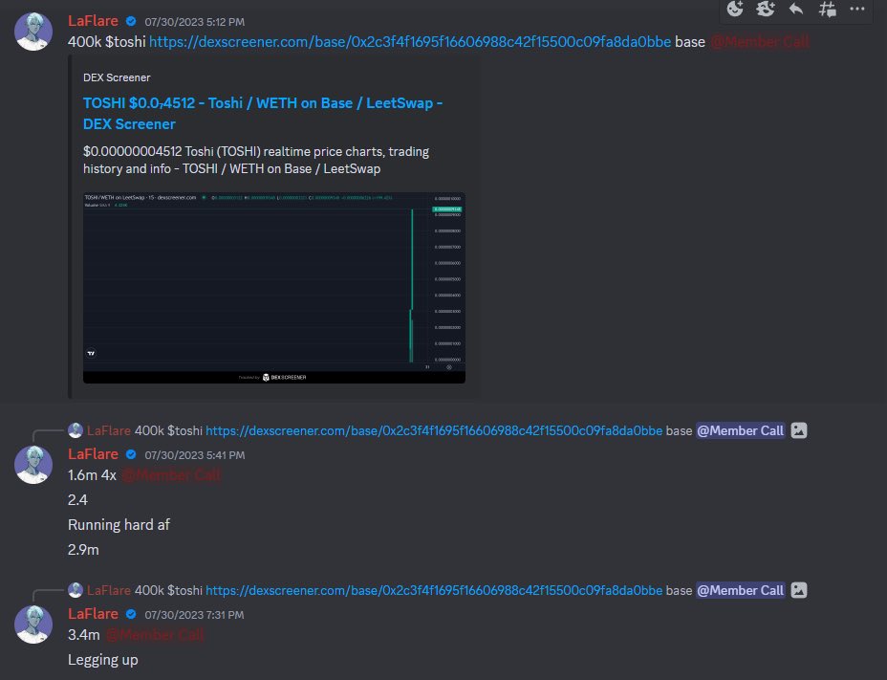Click the word 'base' after the 5:12 PM link
This screenshot has height=680, width=887.
coord(690,42)
